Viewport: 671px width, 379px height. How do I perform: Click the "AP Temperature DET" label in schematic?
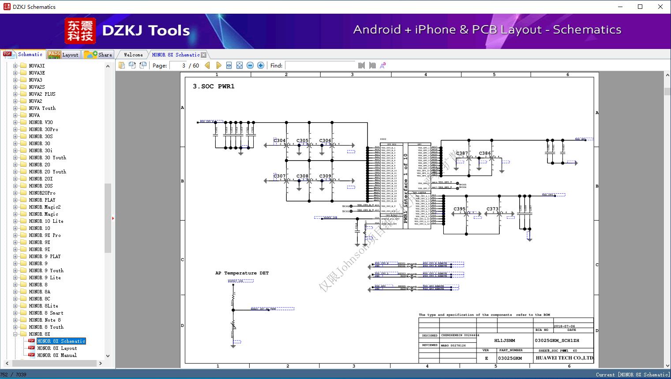pyautogui.click(x=242, y=273)
